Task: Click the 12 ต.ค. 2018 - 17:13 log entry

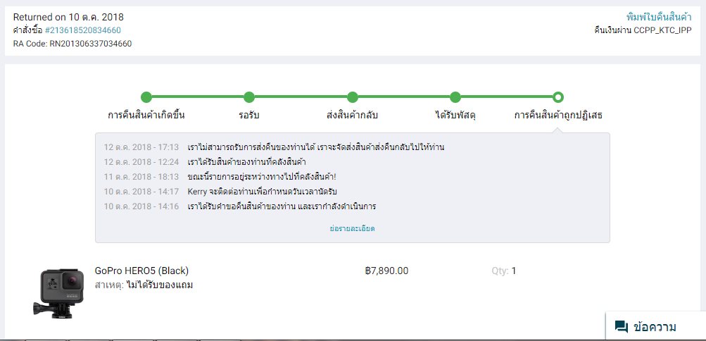Action: click(x=275, y=147)
